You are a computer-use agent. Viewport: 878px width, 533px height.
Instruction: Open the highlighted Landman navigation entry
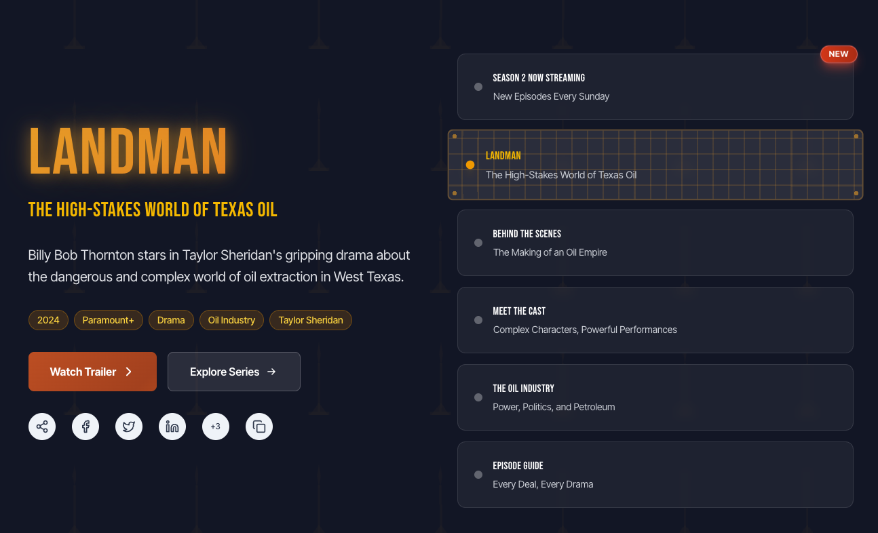click(655, 165)
